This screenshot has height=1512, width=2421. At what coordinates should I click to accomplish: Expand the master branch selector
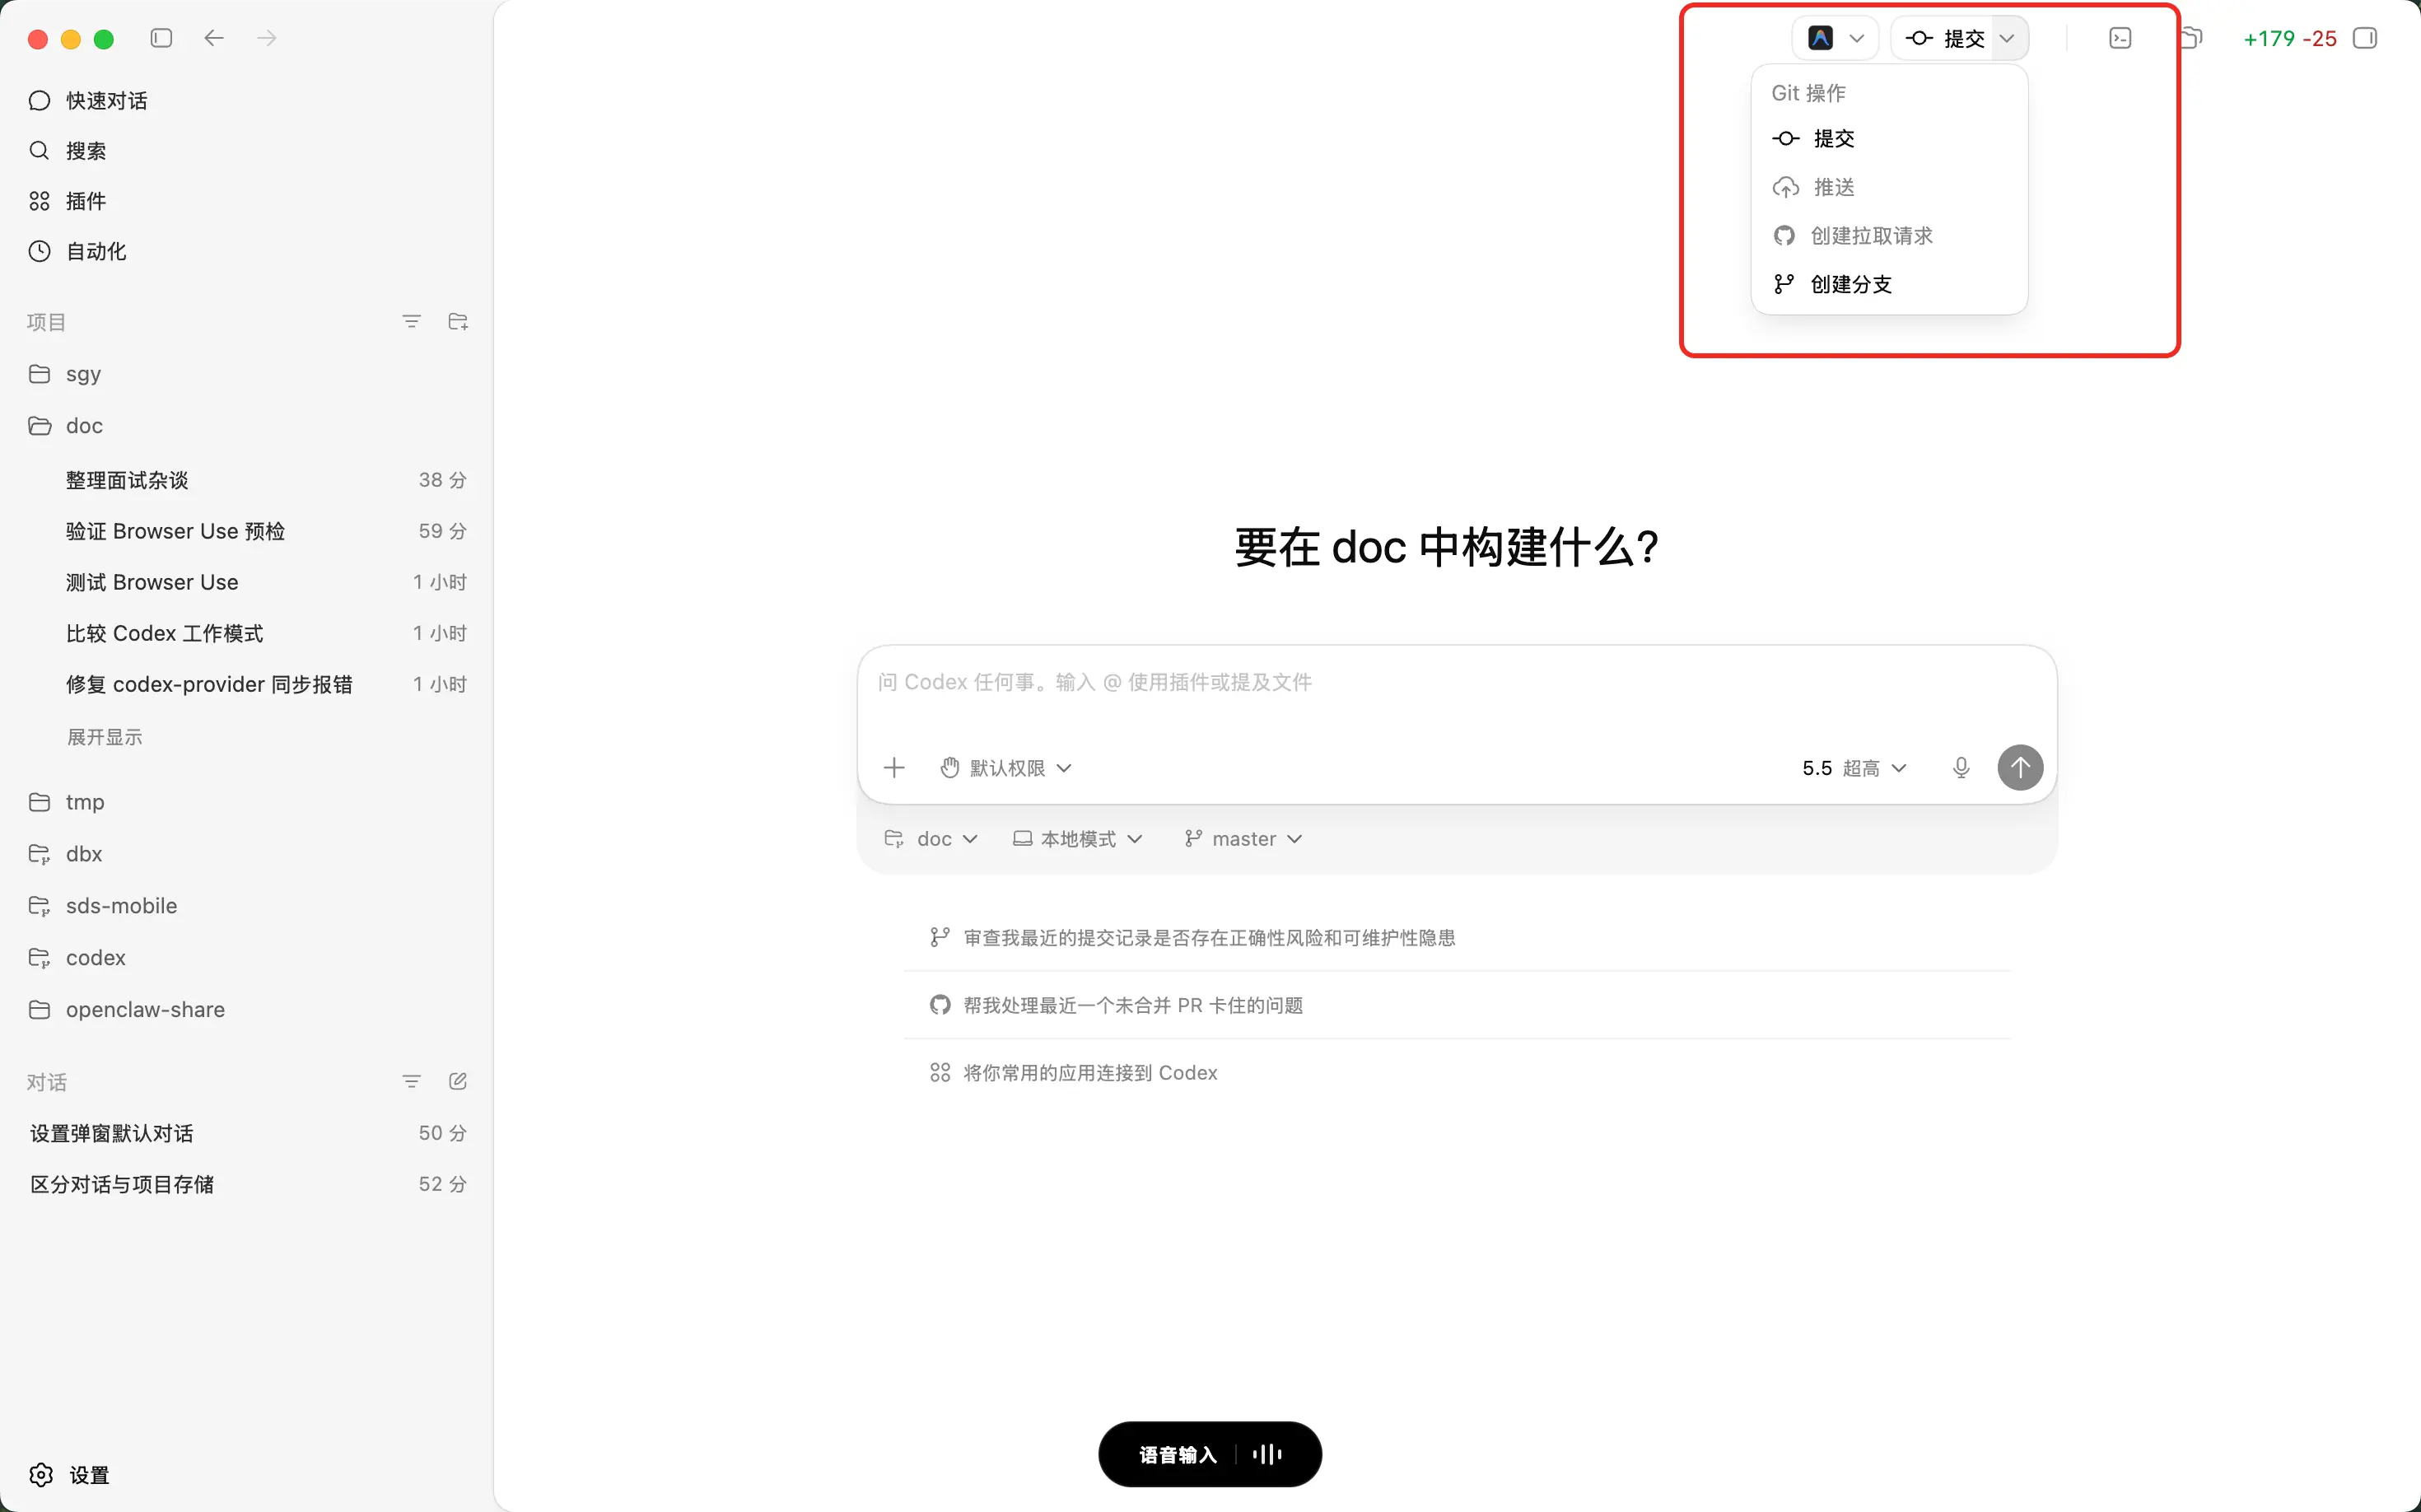[1243, 838]
